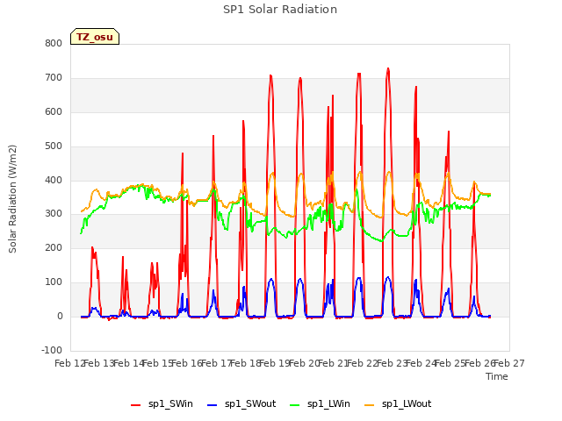Click the -100 y-axis tick label
Image resolution: width=562 pixels, height=421 pixels.
(52, 350)
